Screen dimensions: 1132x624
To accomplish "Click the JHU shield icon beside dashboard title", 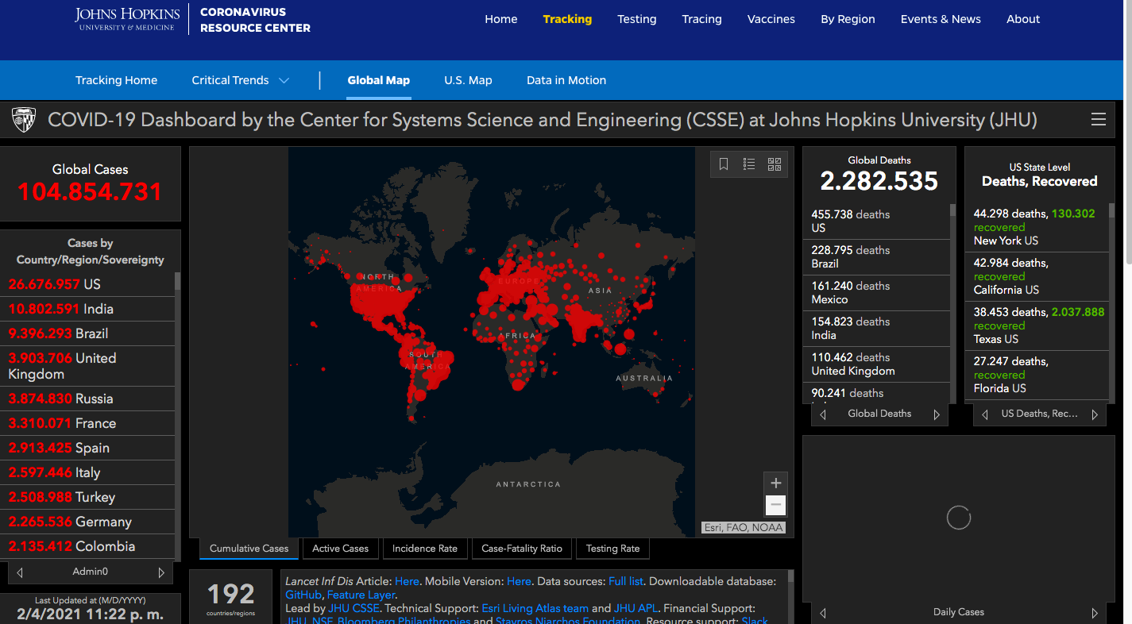I will tap(24, 120).
